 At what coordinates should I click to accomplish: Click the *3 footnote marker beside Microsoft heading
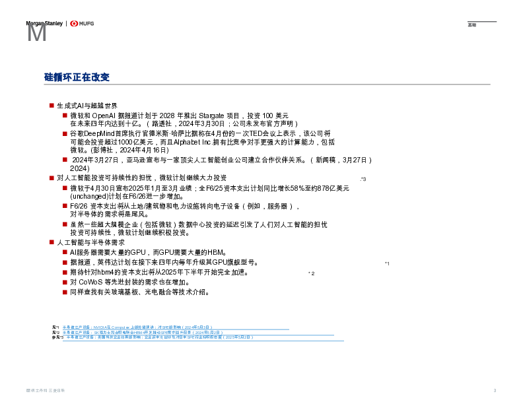click(363, 179)
